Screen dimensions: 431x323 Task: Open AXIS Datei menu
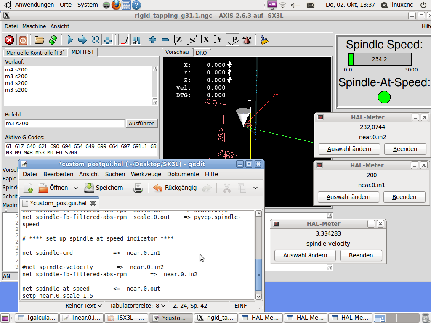pyautogui.click(x=11, y=26)
